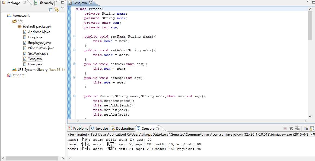Select the src source folder

tap(20, 21)
